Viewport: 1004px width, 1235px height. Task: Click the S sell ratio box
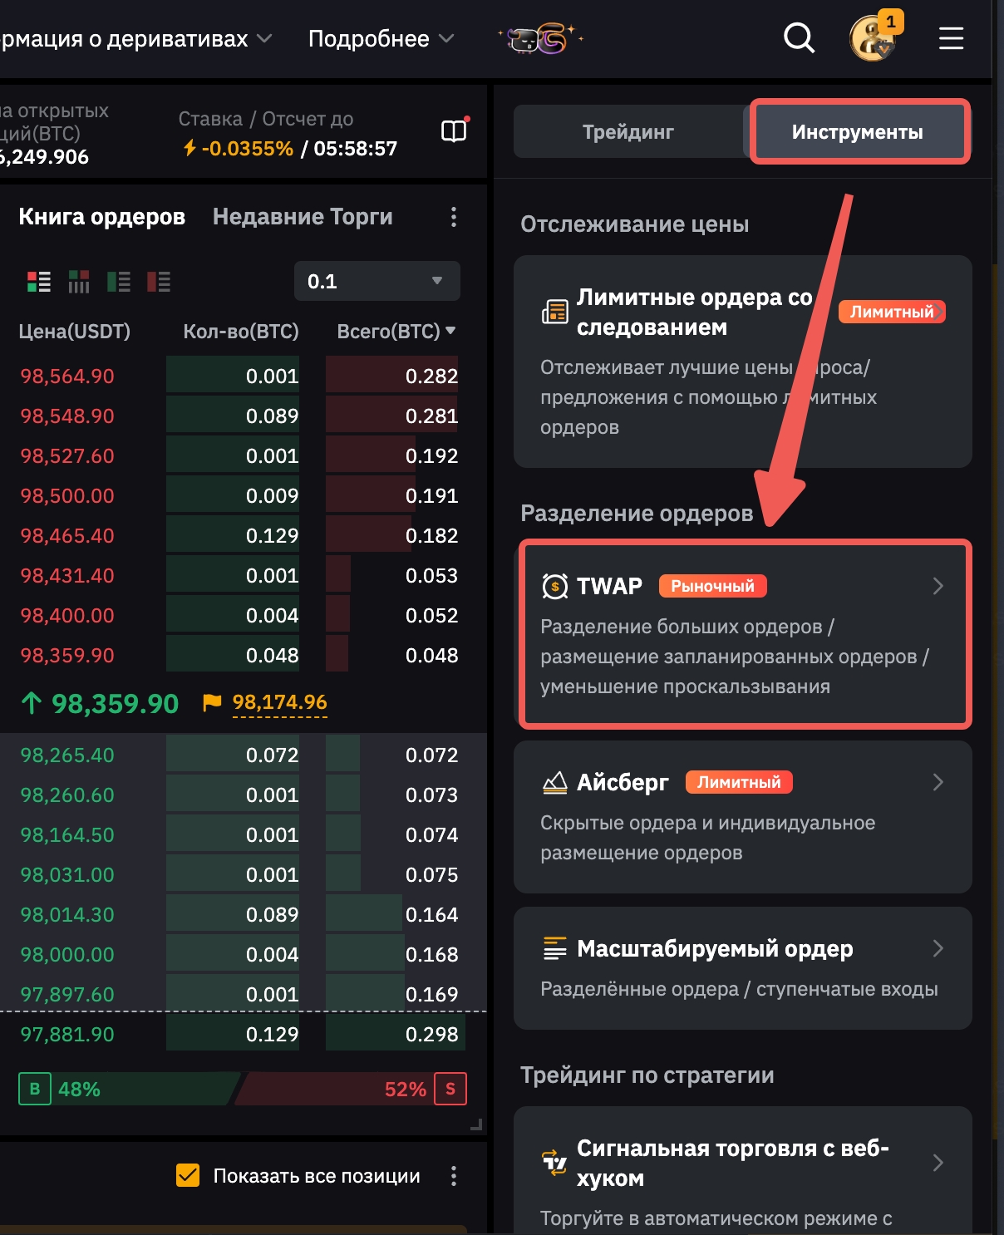tap(450, 1089)
